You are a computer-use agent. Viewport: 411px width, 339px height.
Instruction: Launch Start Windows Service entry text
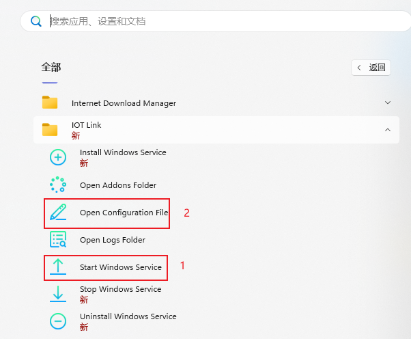click(121, 267)
